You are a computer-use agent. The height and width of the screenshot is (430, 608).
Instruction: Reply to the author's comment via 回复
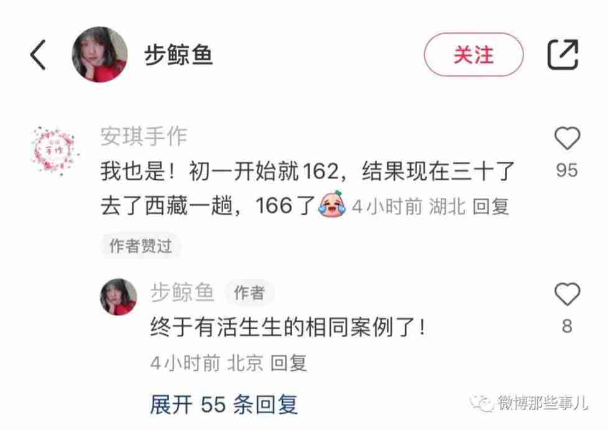(x=288, y=363)
